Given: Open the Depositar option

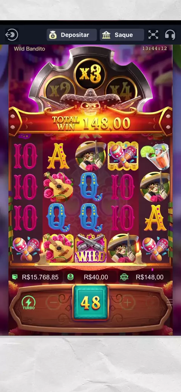Looking at the screenshot, I should click(x=72, y=35).
